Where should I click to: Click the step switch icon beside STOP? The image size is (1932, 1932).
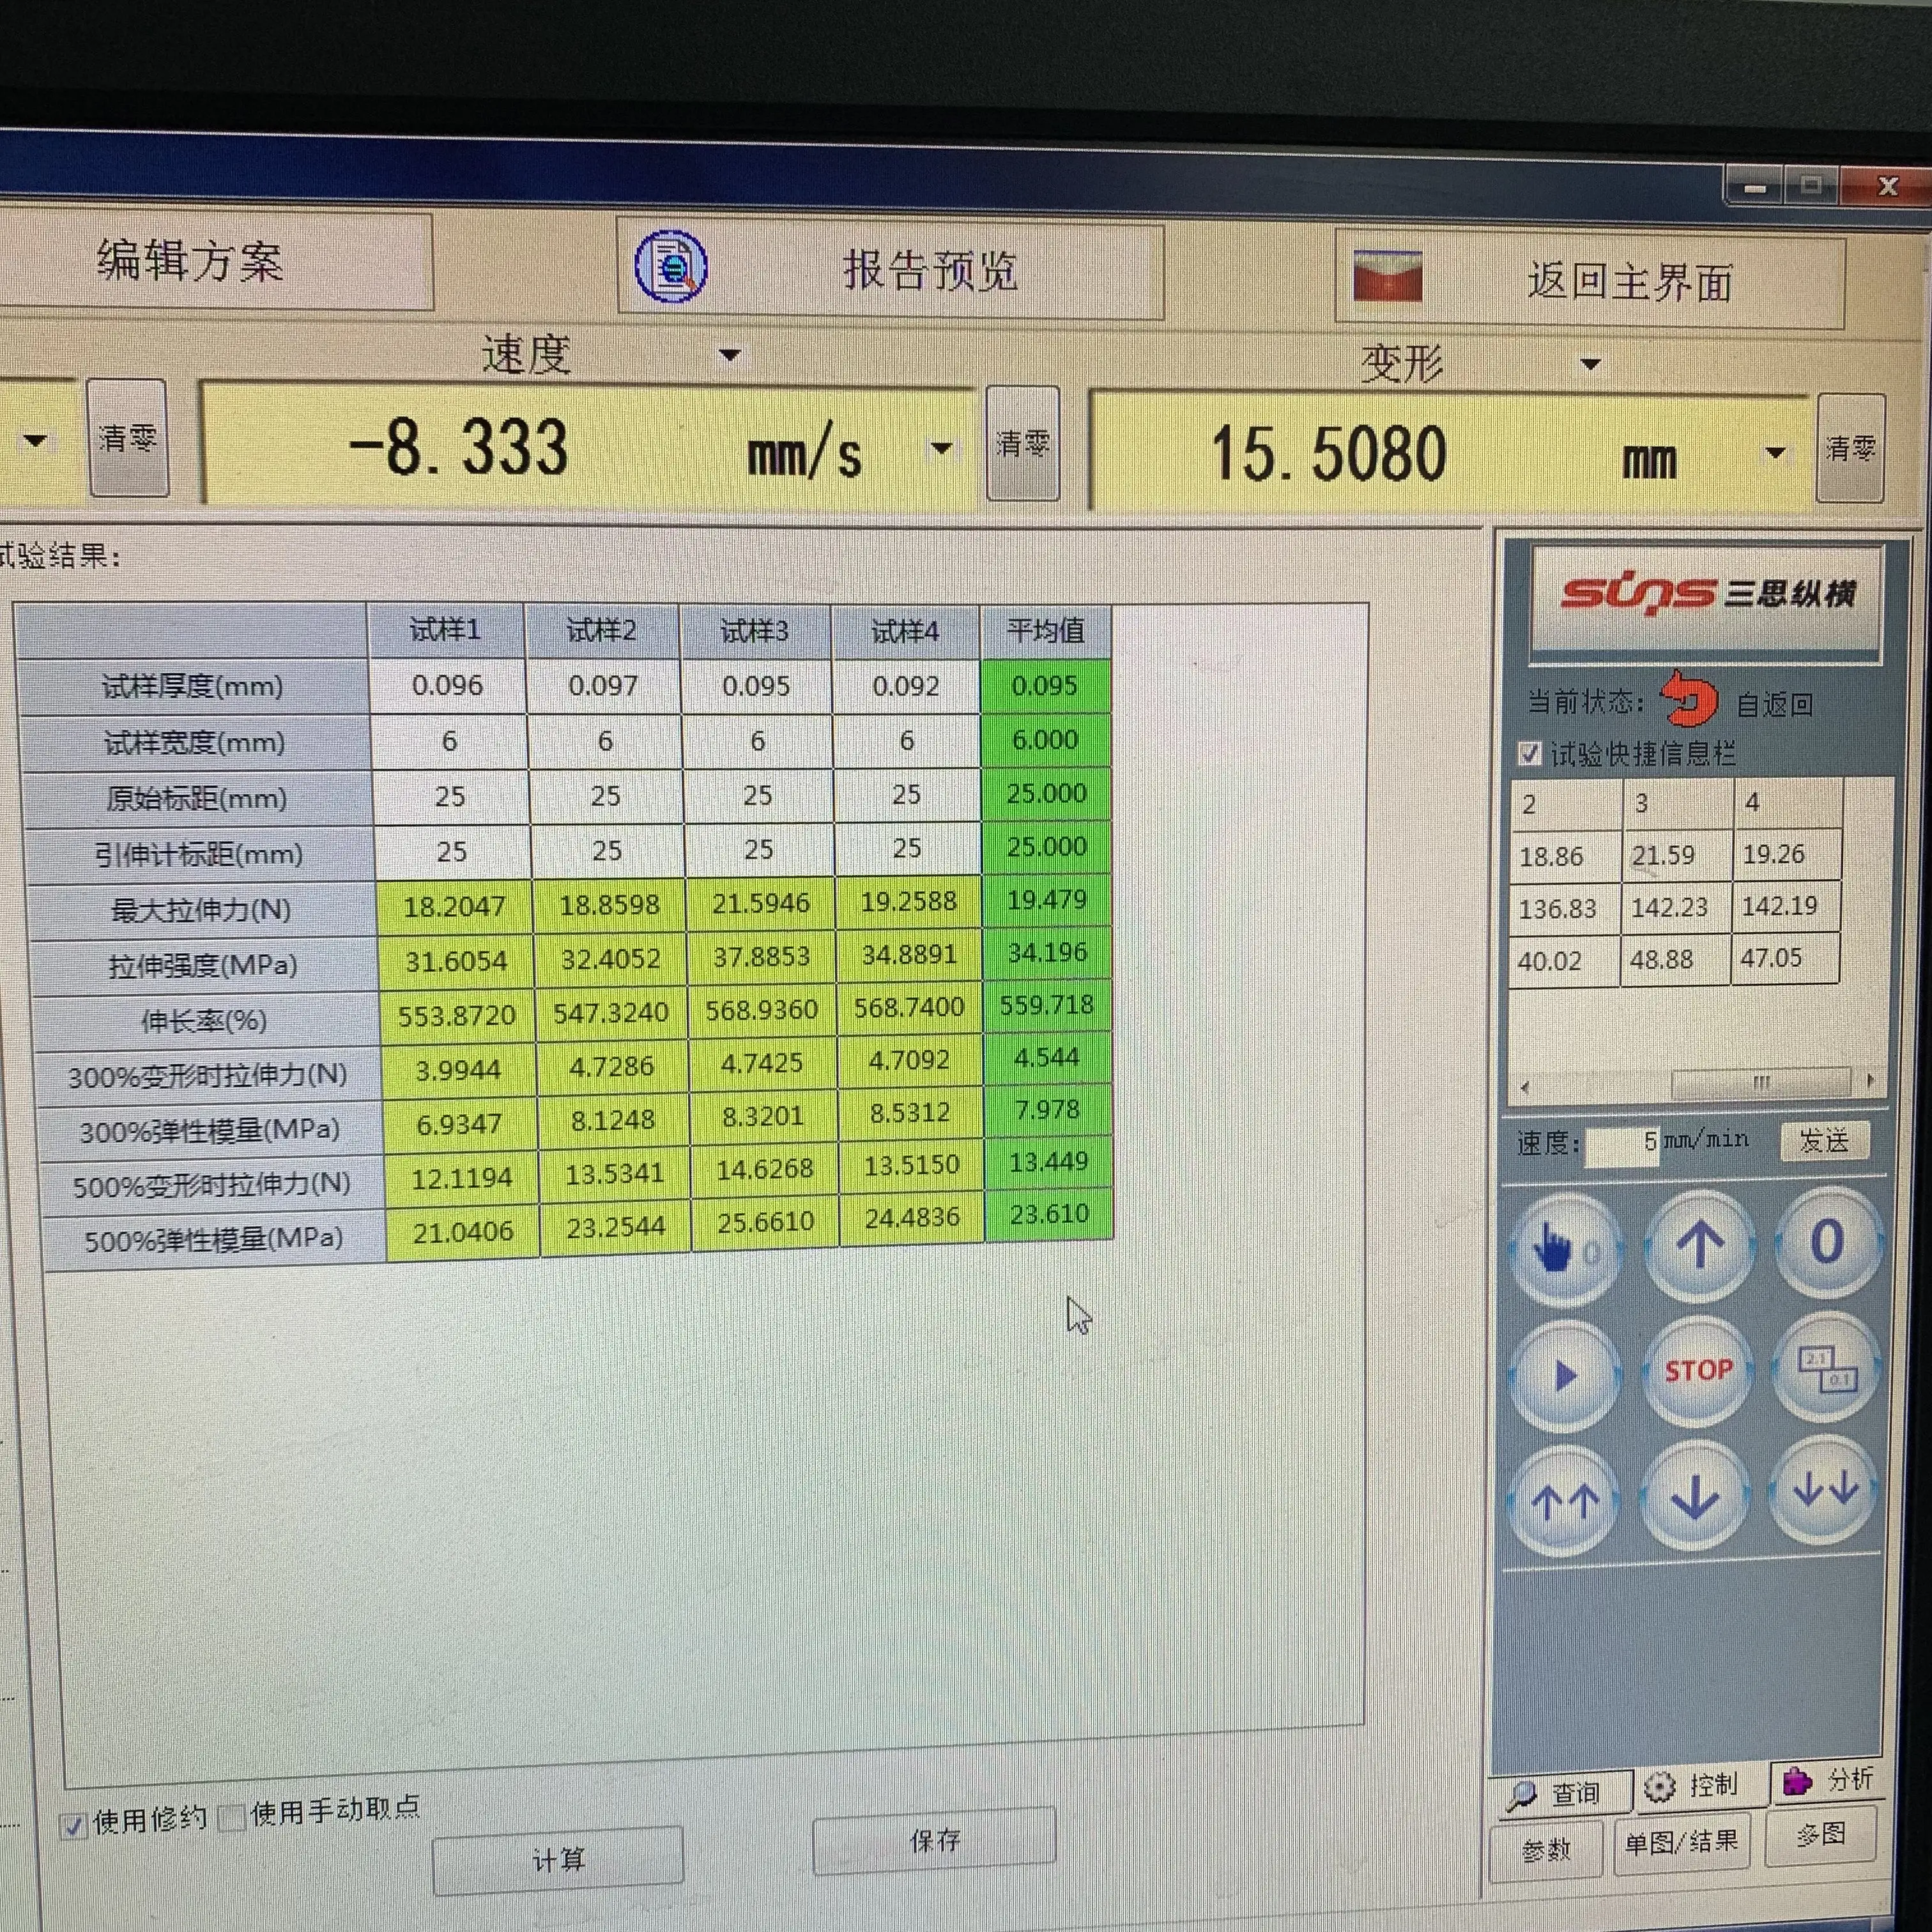click(1826, 1369)
